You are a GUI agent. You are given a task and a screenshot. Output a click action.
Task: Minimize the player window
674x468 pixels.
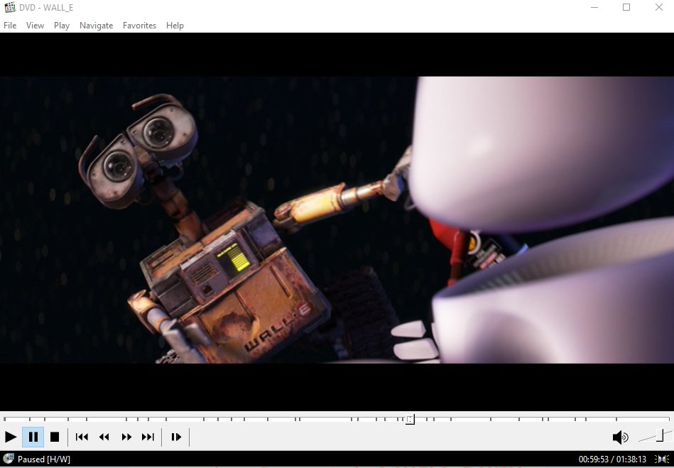click(x=594, y=7)
